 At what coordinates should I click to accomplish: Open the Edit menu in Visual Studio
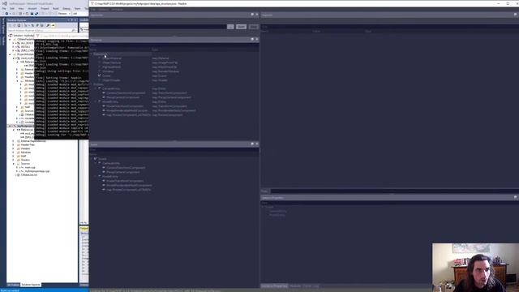(x=12, y=8)
